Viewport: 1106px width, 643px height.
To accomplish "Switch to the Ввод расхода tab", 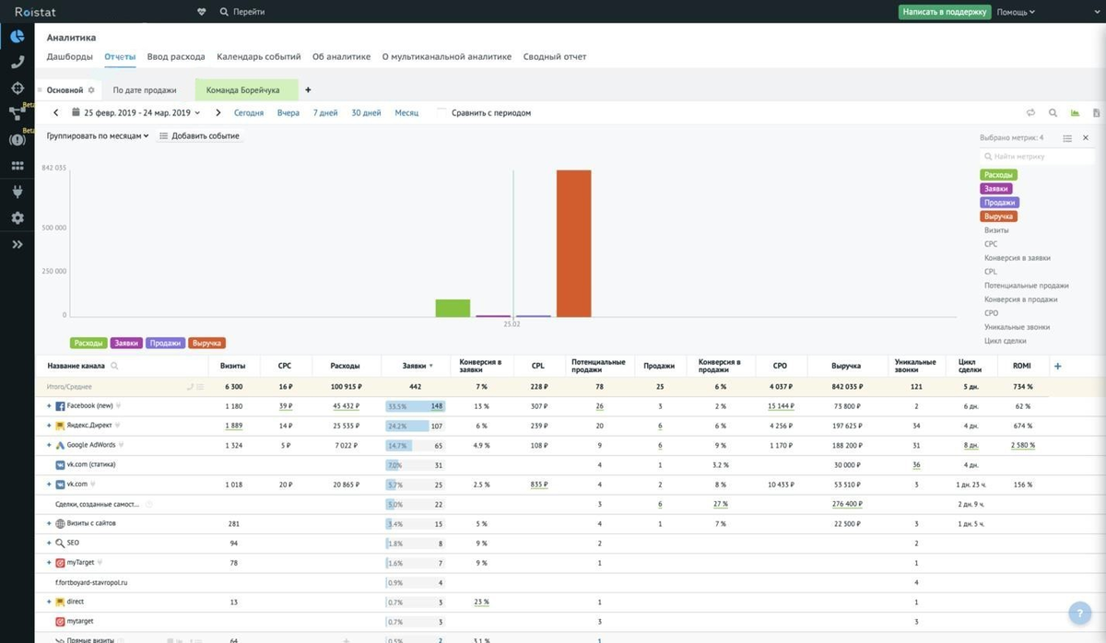I will pyautogui.click(x=176, y=56).
